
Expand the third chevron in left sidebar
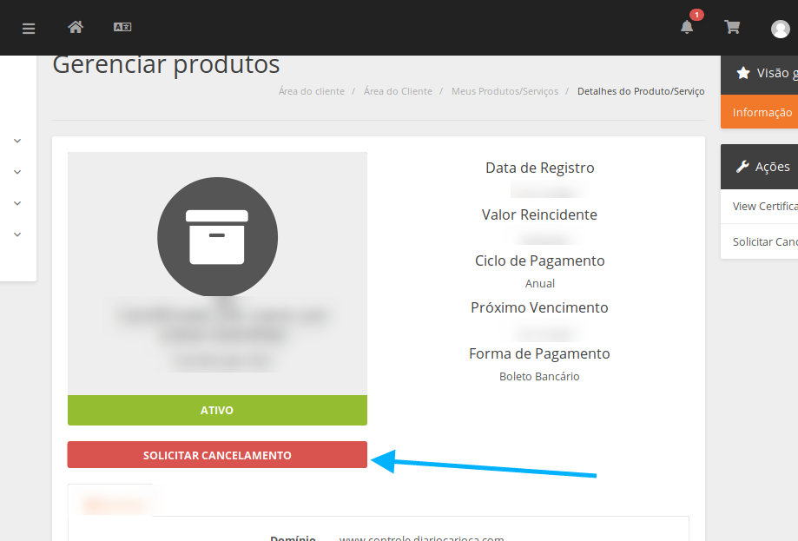click(x=17, y=203)
